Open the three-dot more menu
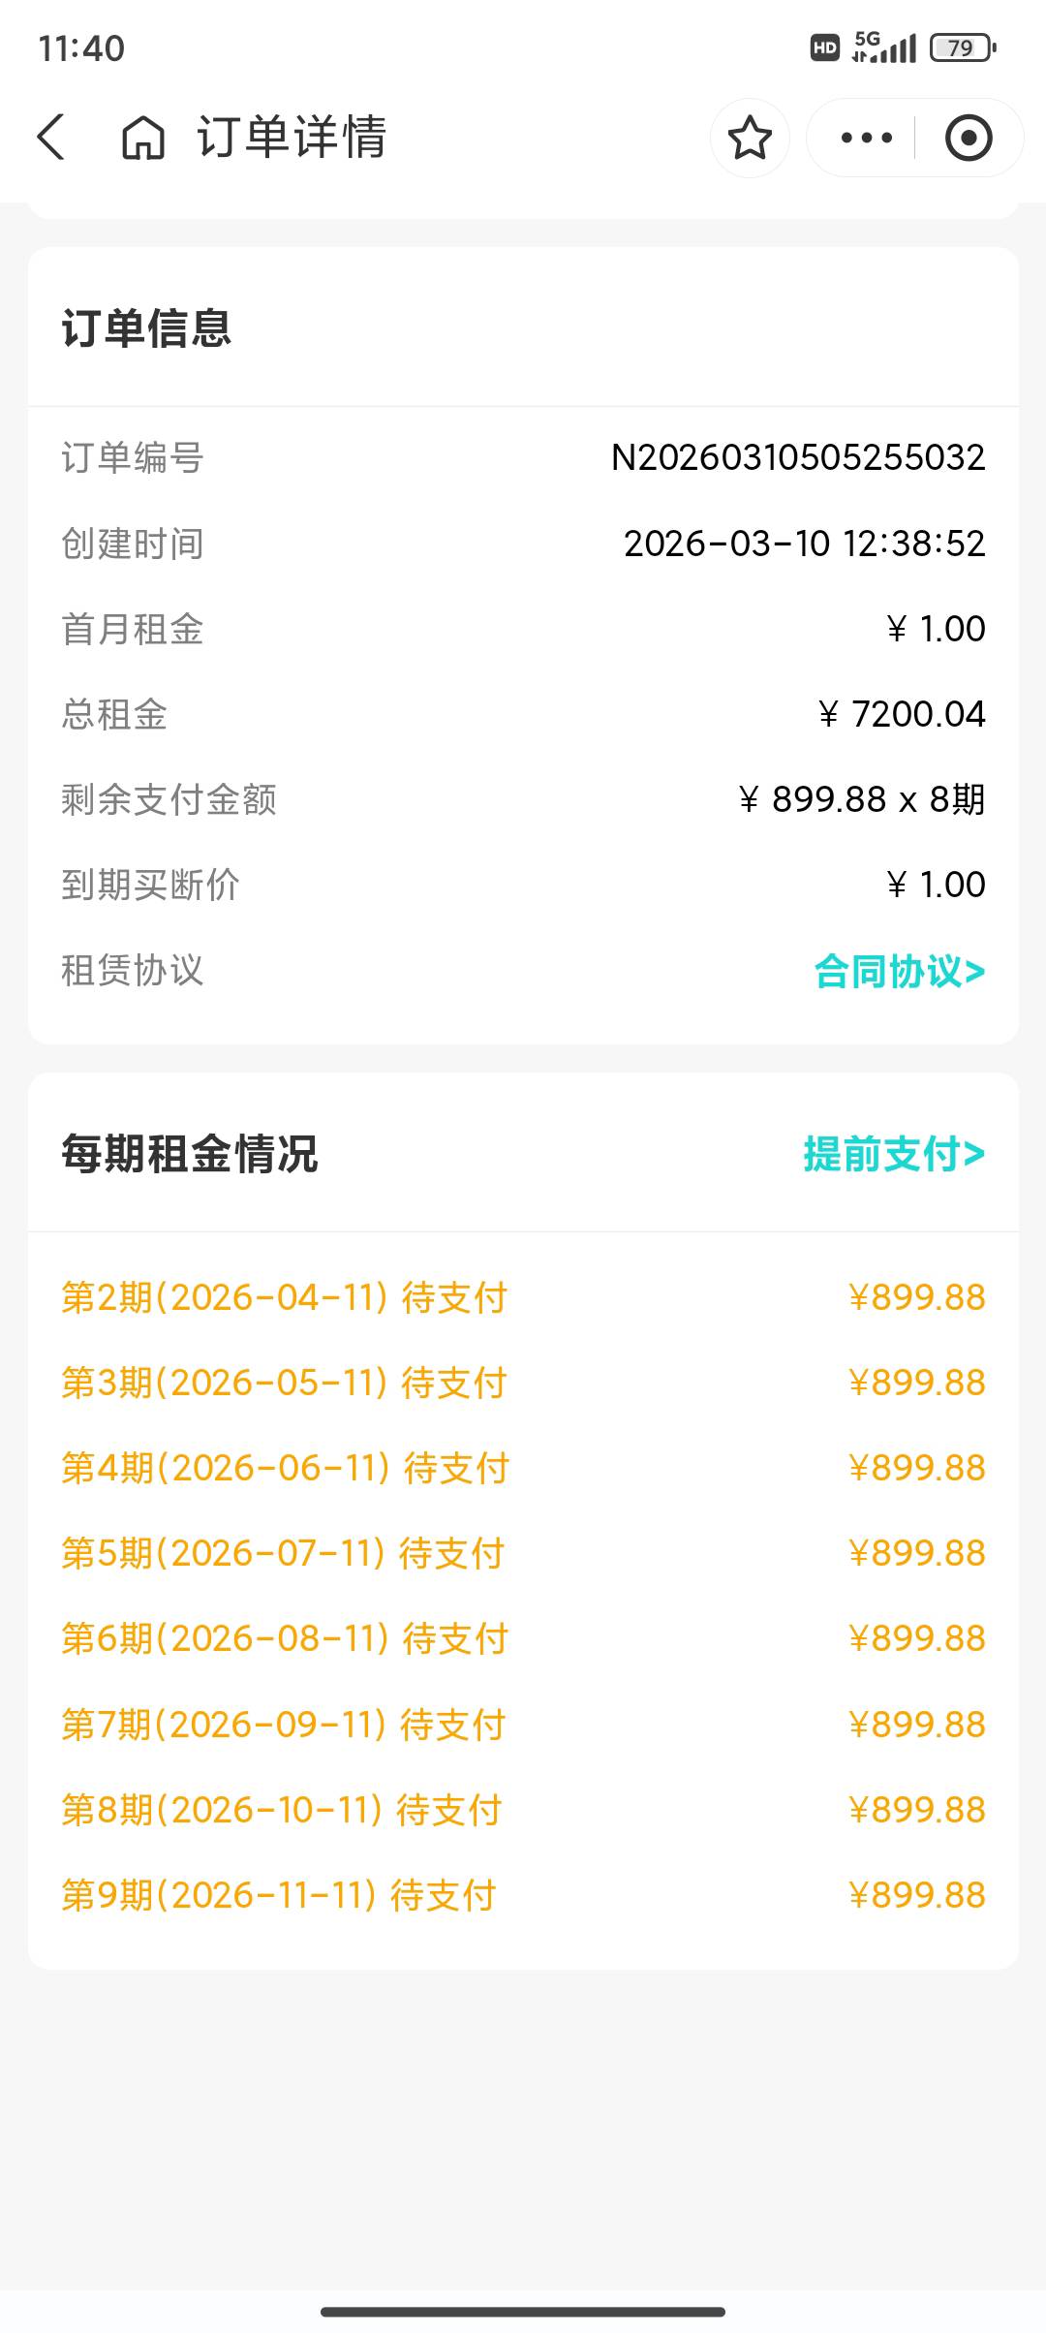Screen dimensions: 1046x2333 (x=866, y=138)
